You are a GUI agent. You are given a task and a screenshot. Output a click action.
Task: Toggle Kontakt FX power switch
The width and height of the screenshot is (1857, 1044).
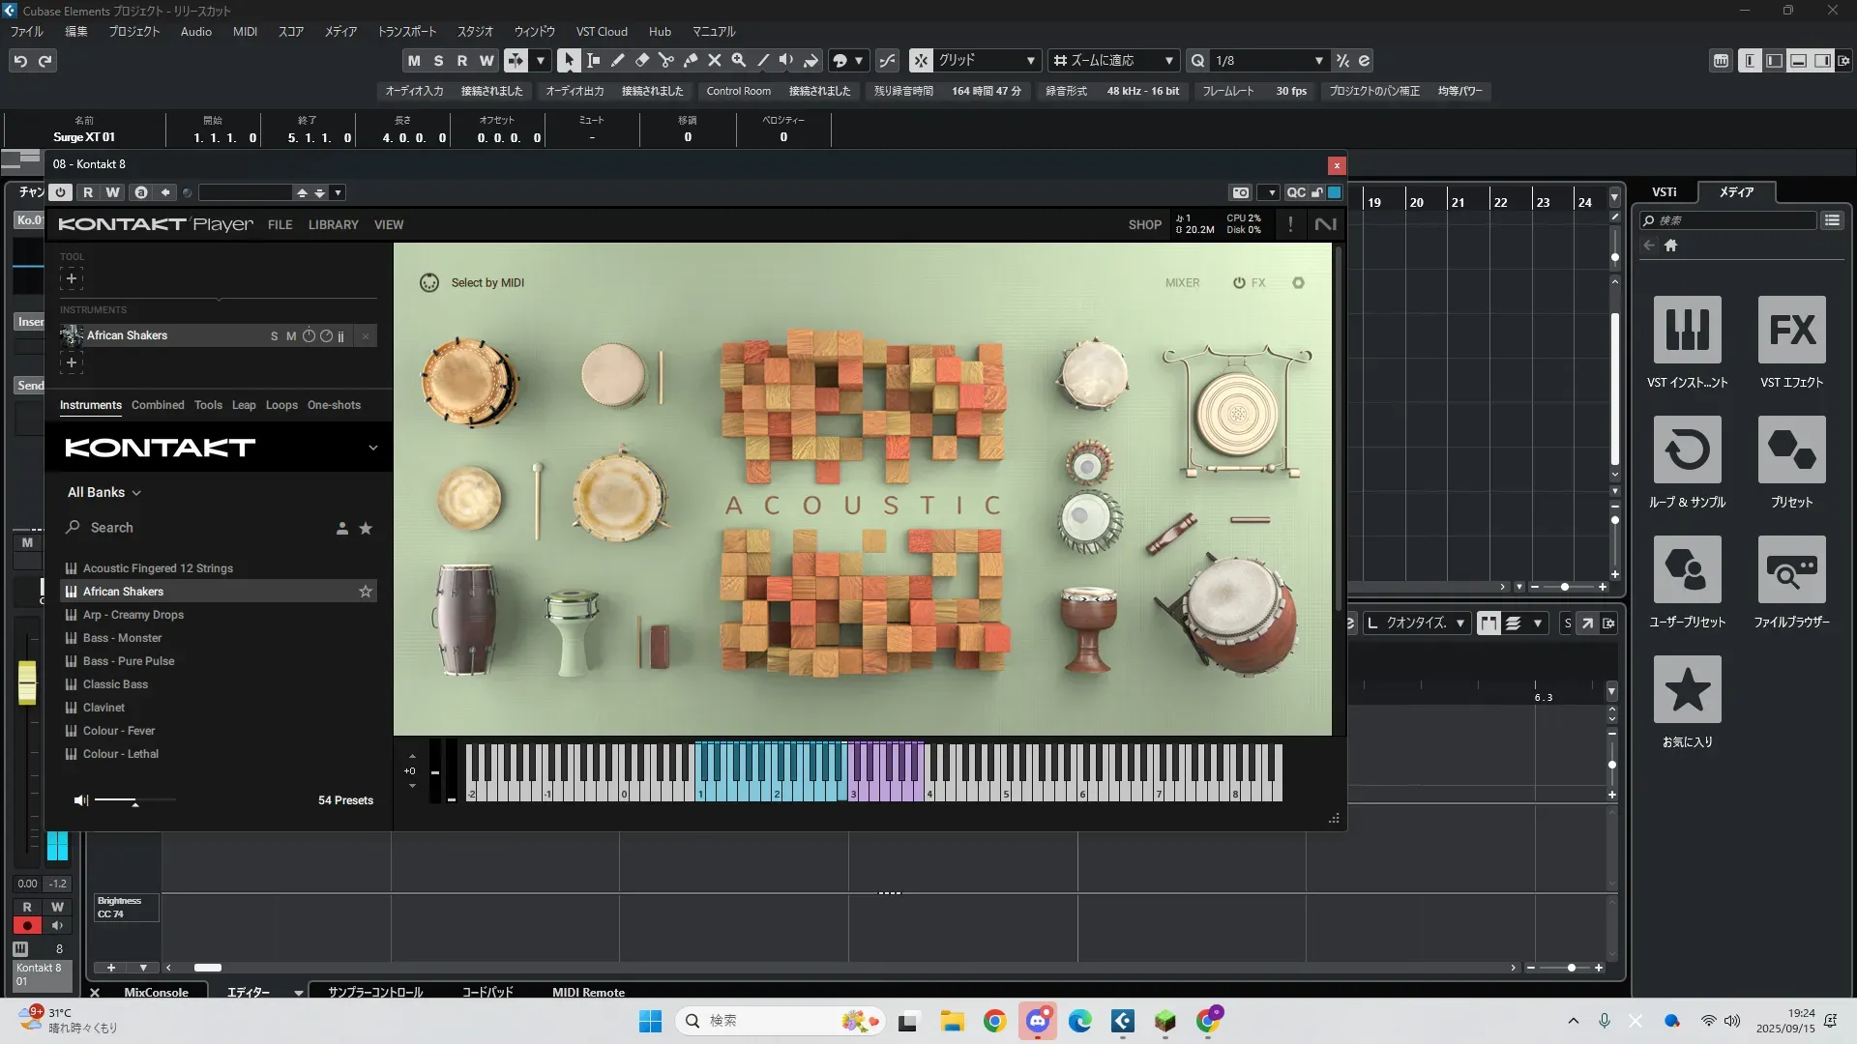pyautogui.click(x=1239, y=283)
